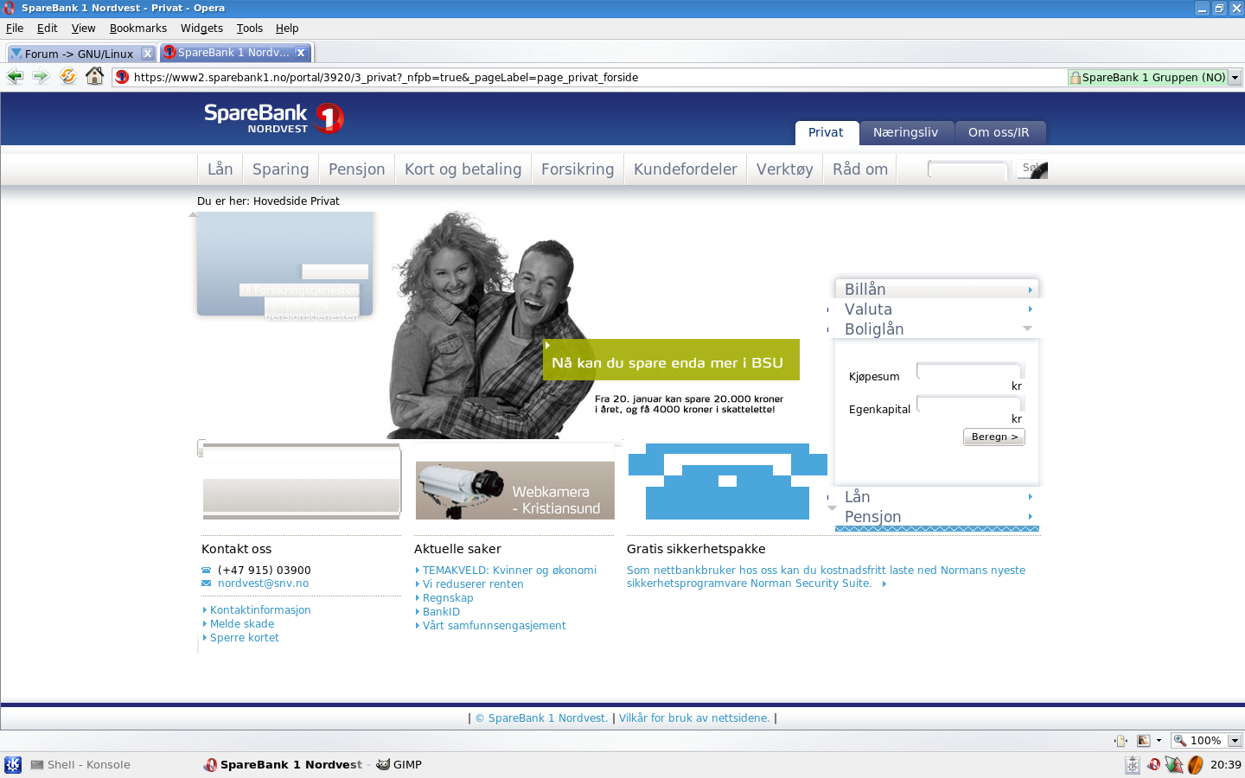Open the zoom level 100% dropdown

click(x=1235, y=741)
